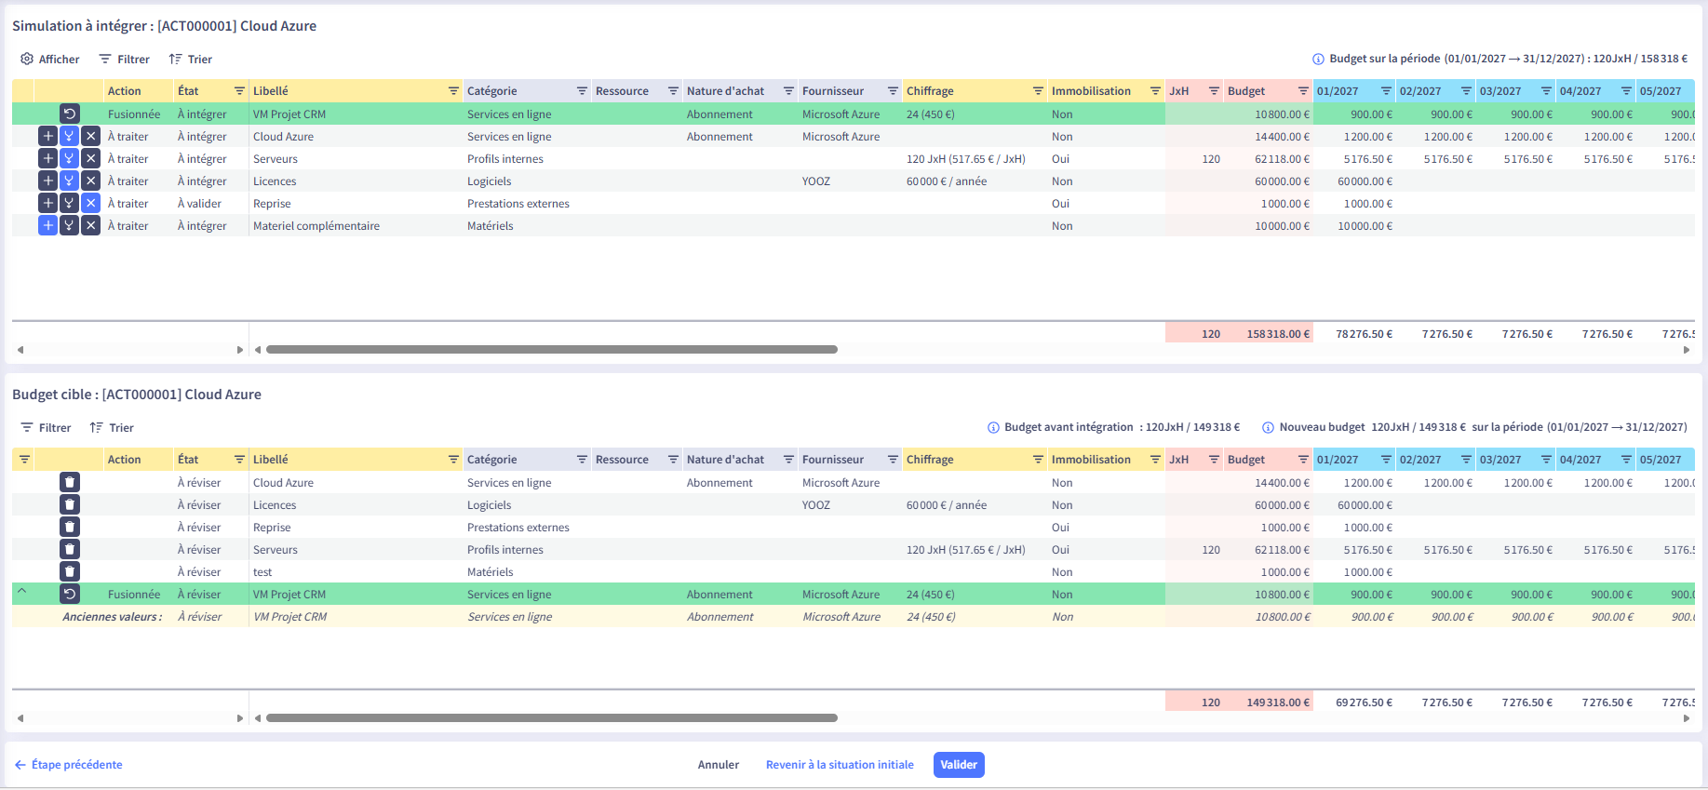The width and height of the screenshot is (1708, 790).
Task: Click the info icon beside Budget avant intégration
Action: click(x=993, y=428)
